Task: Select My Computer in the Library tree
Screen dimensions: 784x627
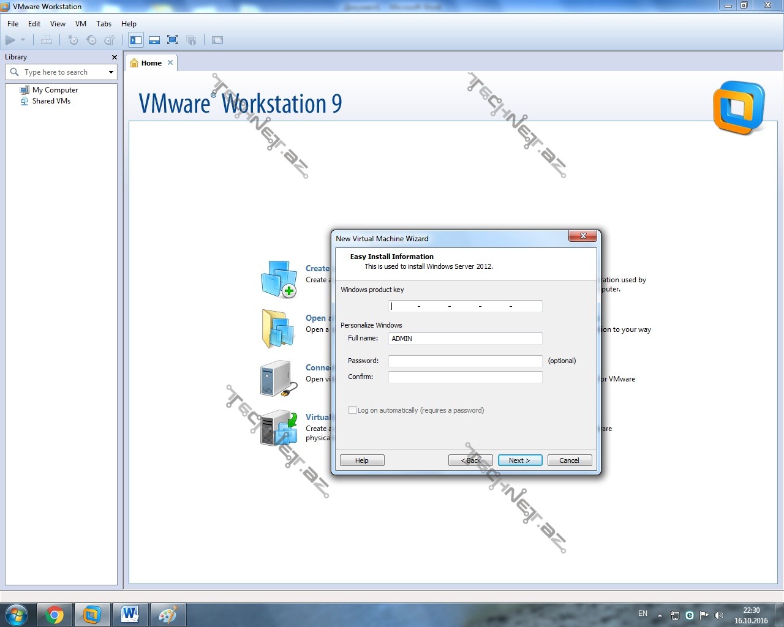Action: [x=55, y=90]
